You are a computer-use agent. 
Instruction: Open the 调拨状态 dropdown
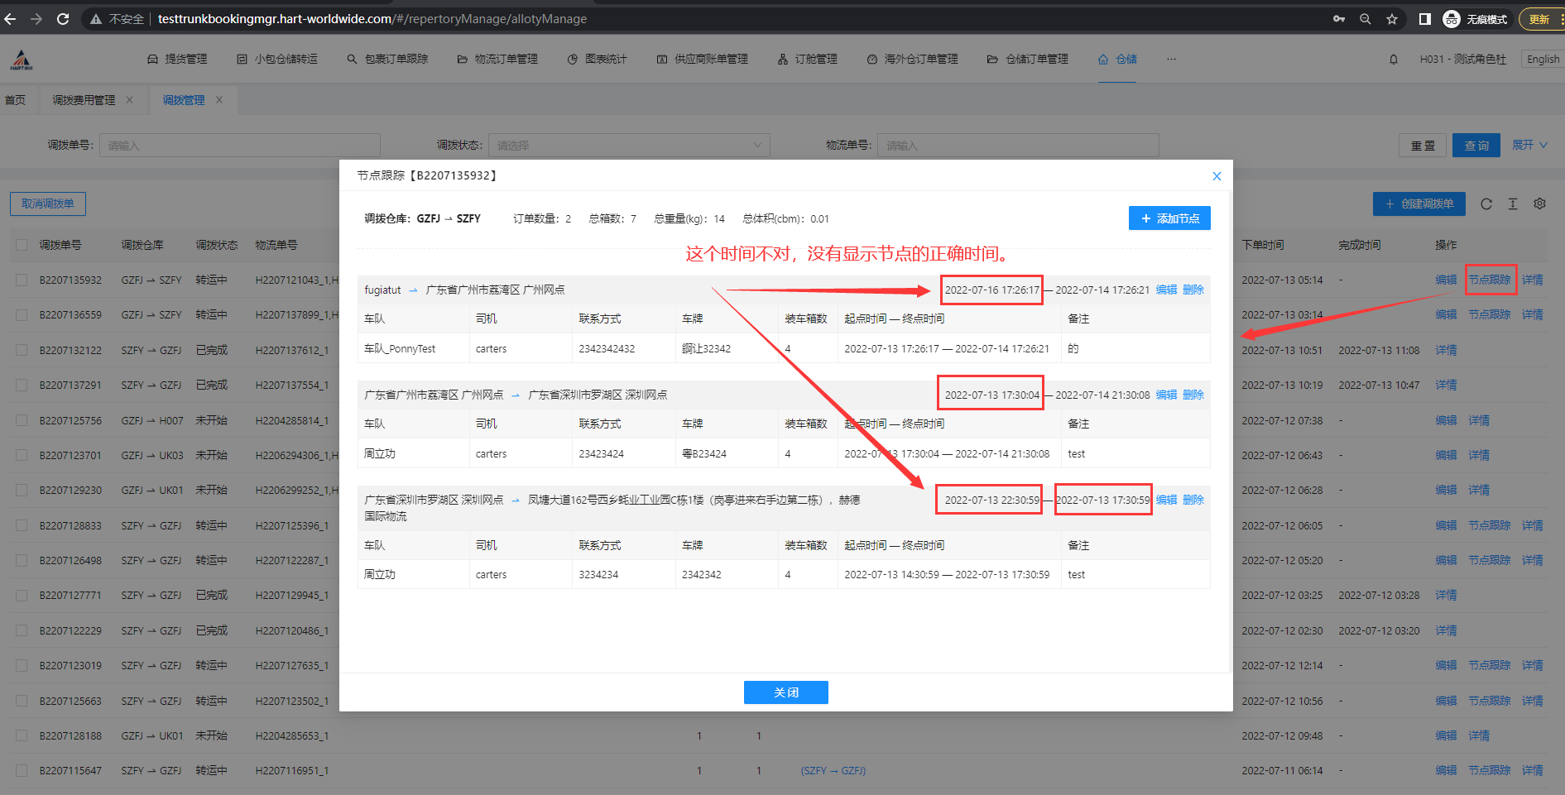tap(628, 146)
